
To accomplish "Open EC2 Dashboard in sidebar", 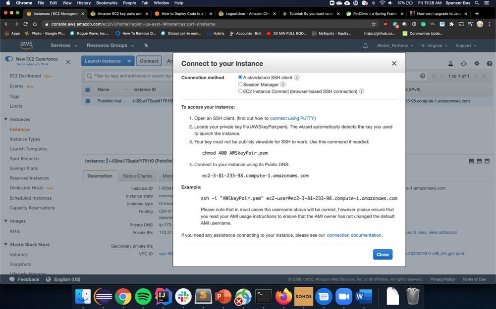I will [x=25, y=76].
